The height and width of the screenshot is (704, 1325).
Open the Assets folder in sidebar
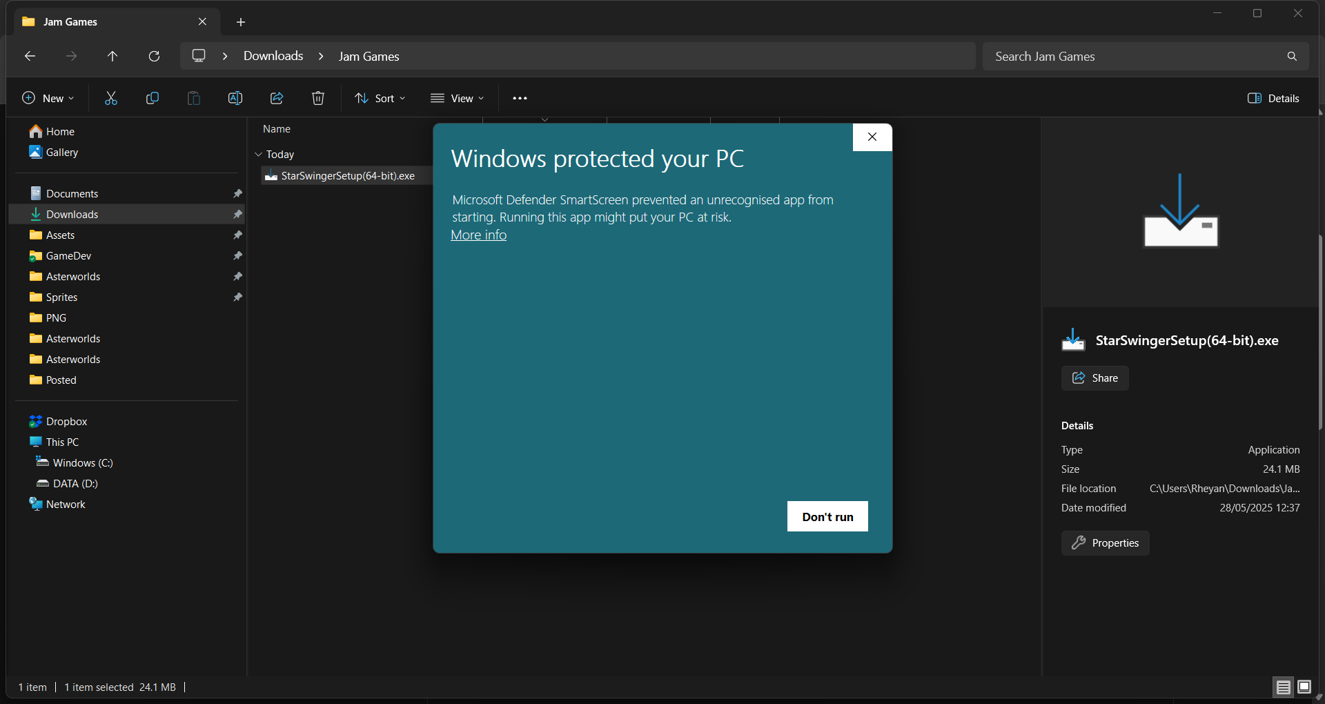pyautogui.click(x=60, y=235)
